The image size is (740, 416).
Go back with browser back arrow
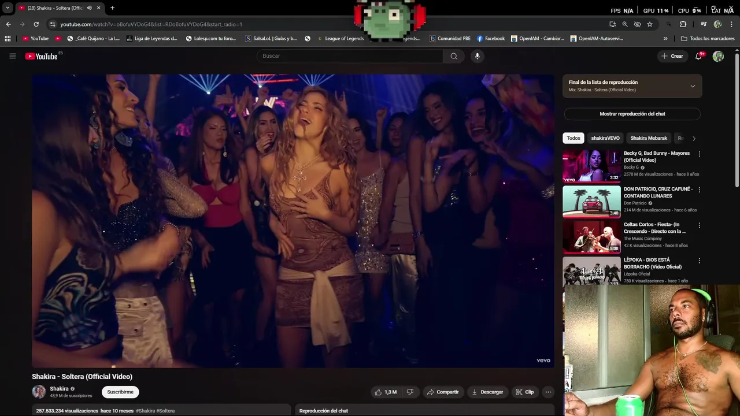(x=8, y=24)
